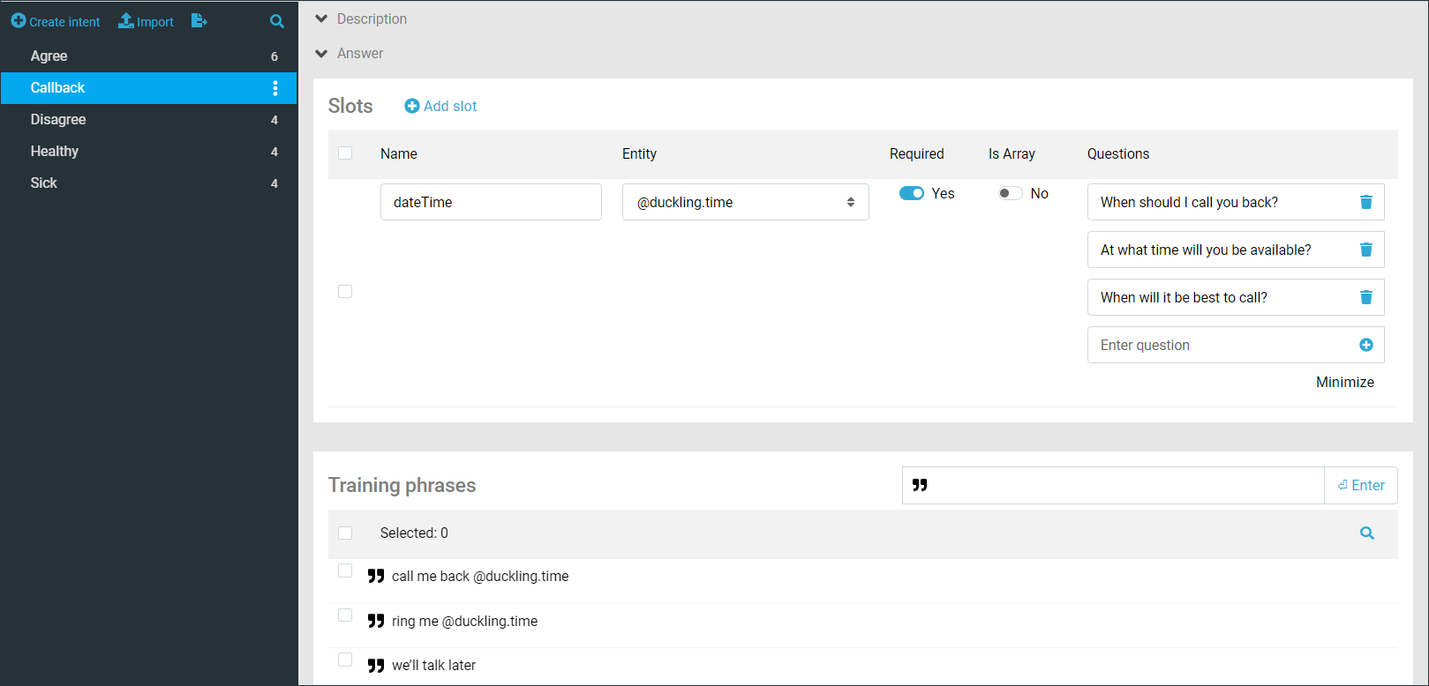Click the export icon next to Import
This screenshot has height=686, width=1429.
(x=199, y=20)
